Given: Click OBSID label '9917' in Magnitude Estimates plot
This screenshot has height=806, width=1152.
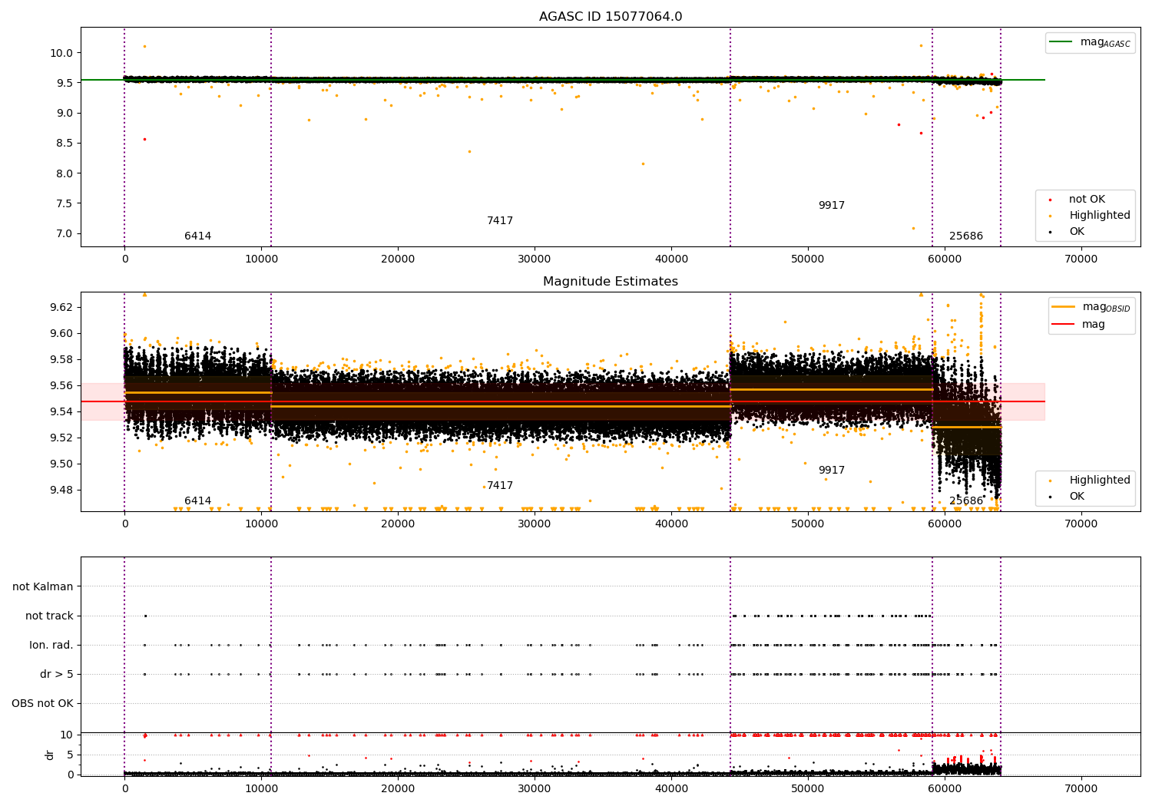Looking at the screenshot, I should coord(832,471).
